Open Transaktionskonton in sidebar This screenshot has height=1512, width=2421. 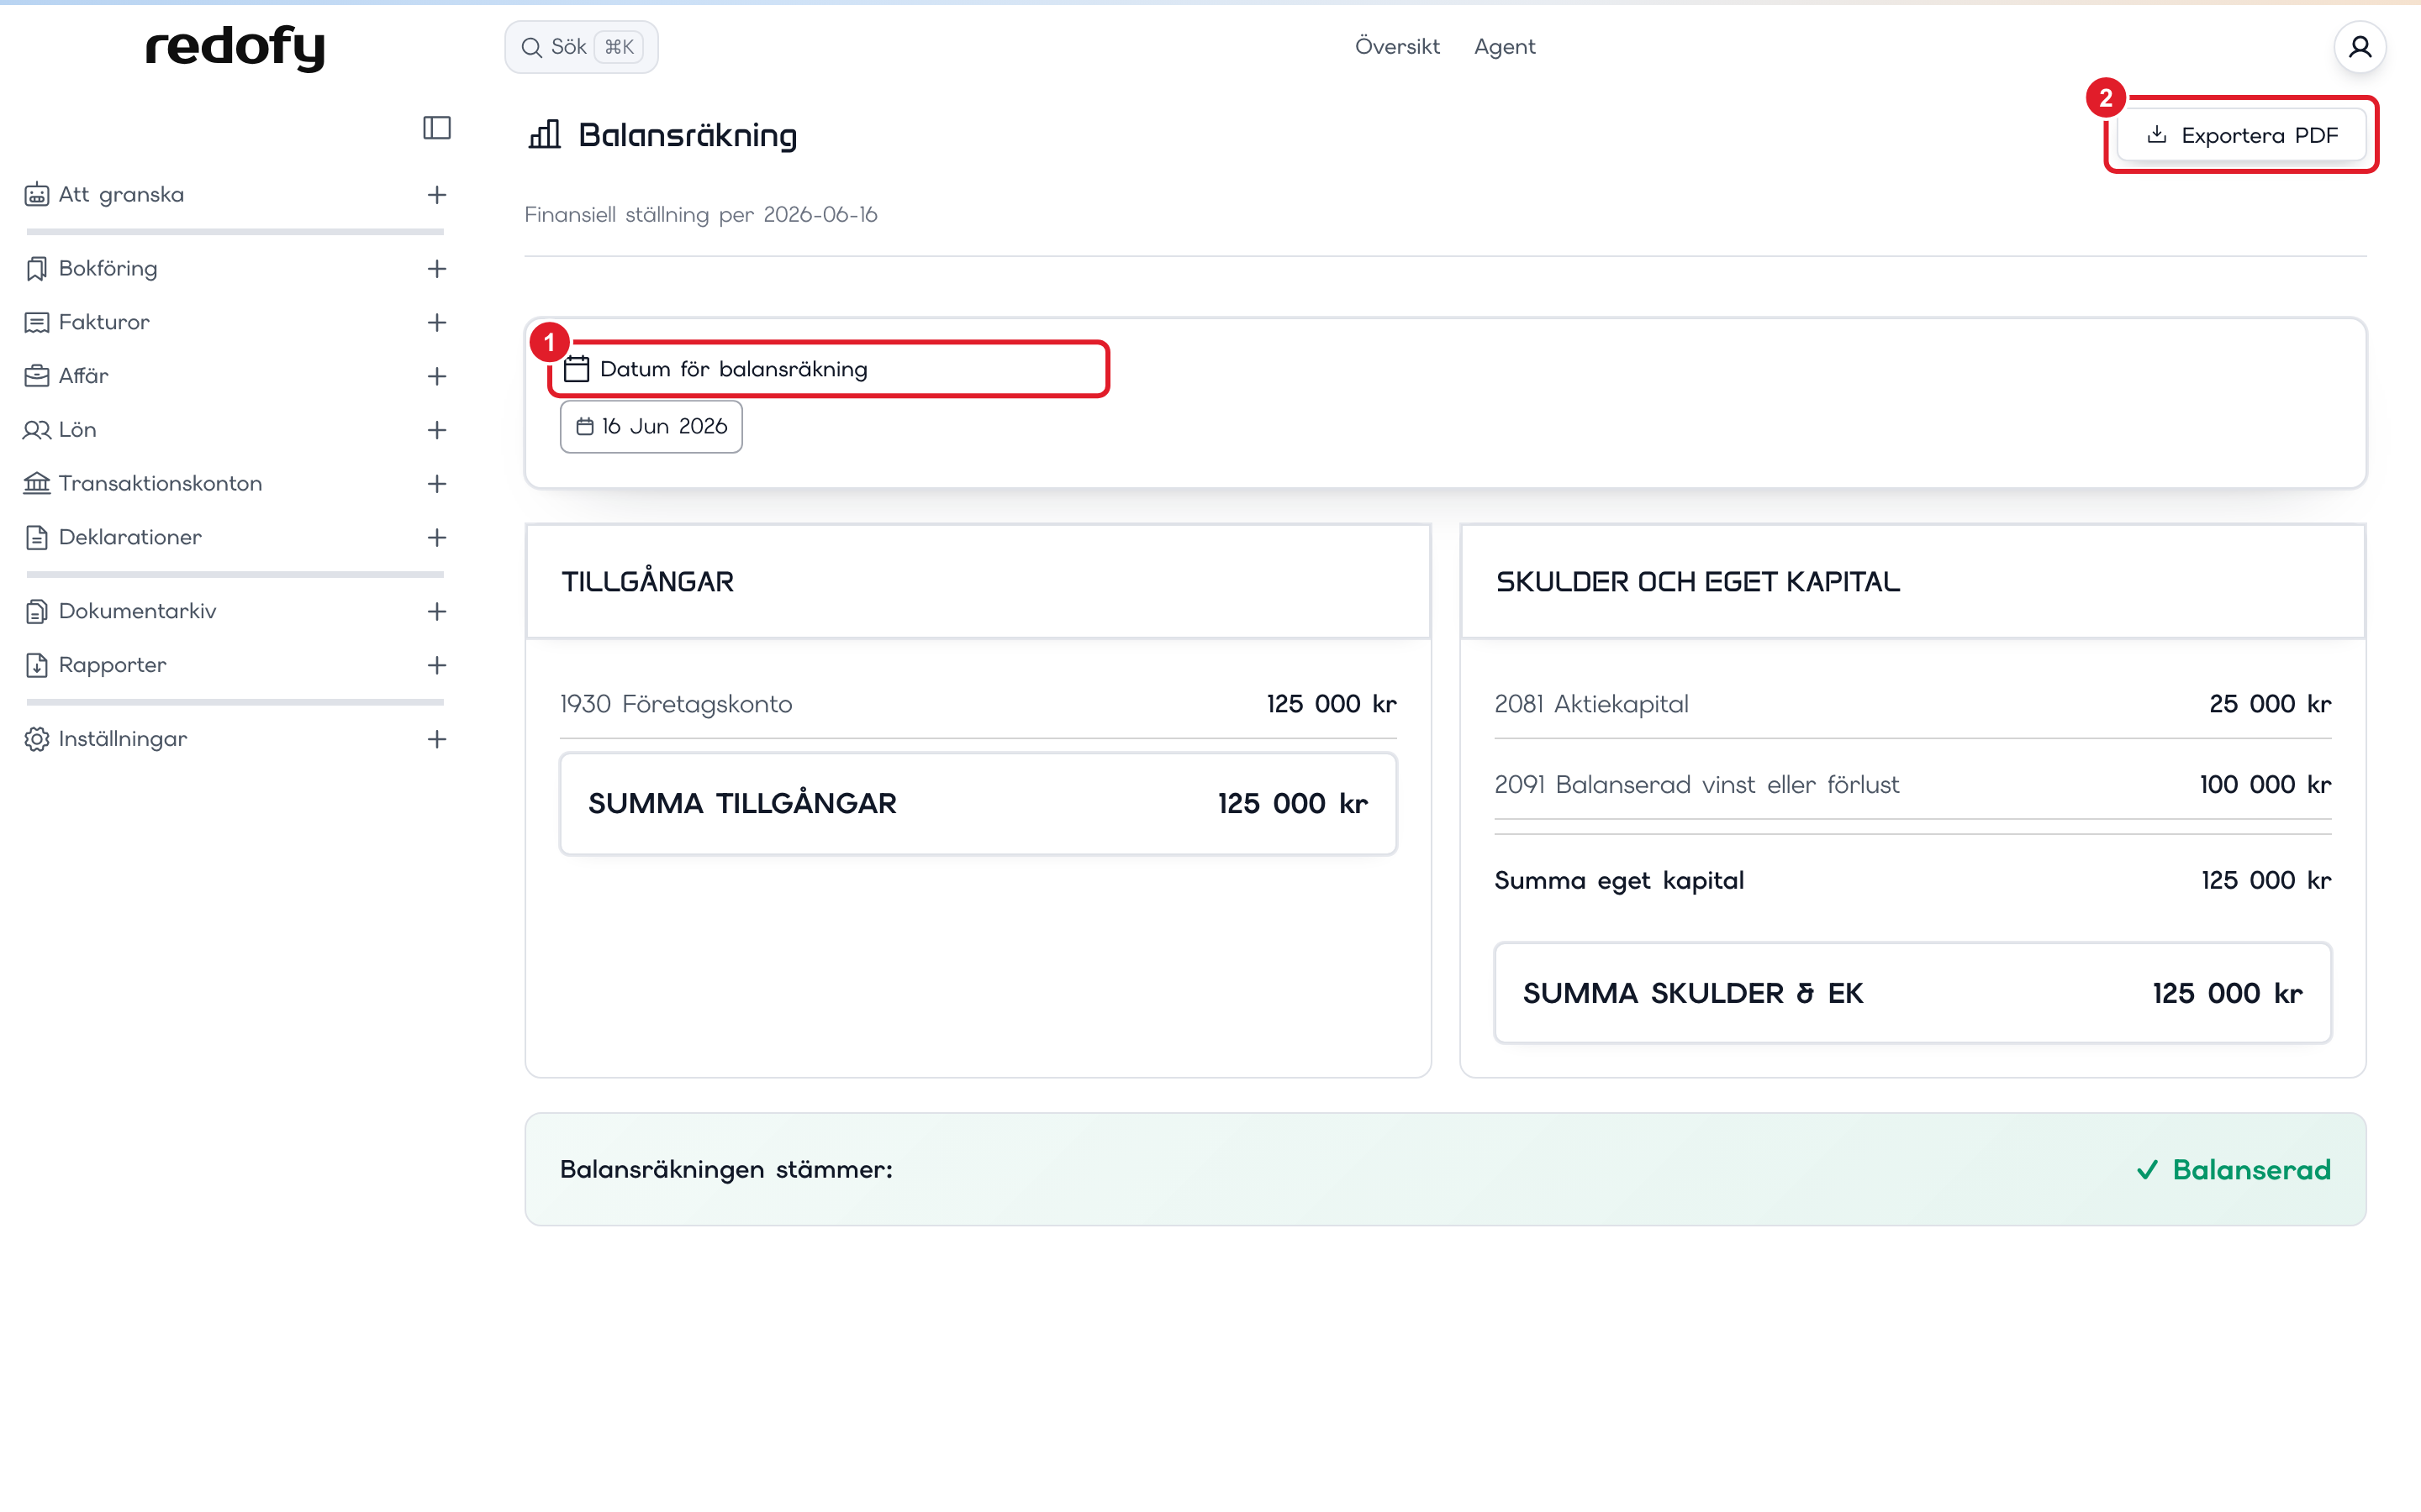(160, 483)
